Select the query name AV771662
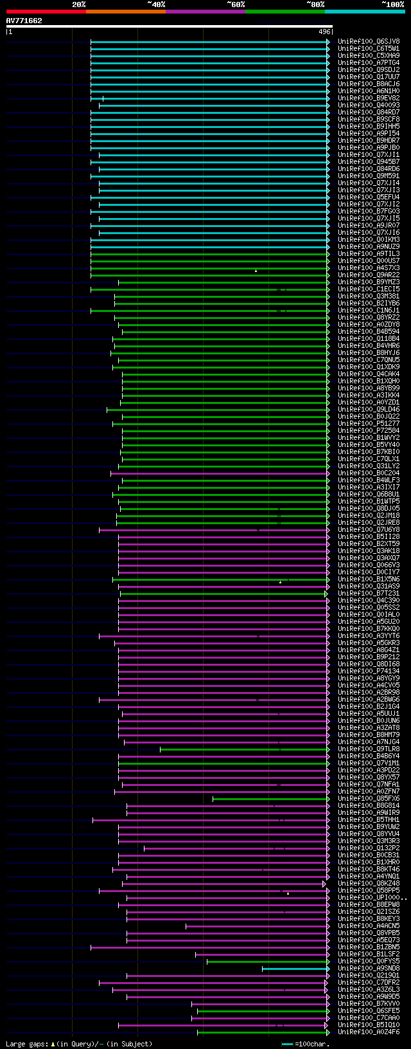 (x=24, y=21)
